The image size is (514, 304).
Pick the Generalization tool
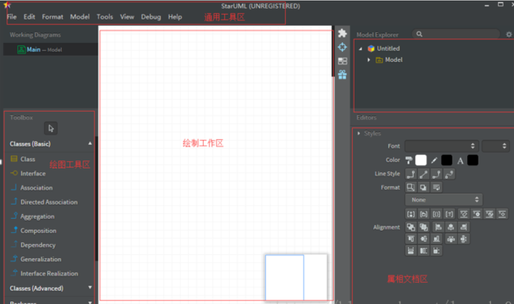tap(36, 259)
